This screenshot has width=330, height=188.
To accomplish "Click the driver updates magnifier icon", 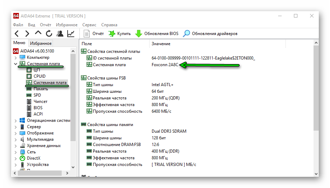I will (x=186, y=34).
